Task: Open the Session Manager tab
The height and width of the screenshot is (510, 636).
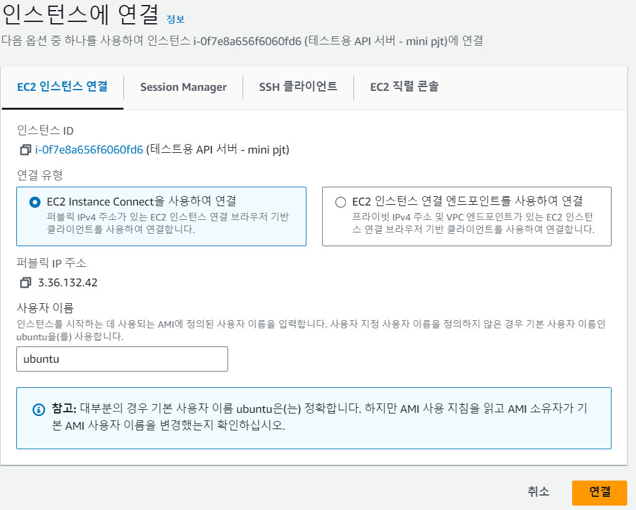Action: click(184, 87)
